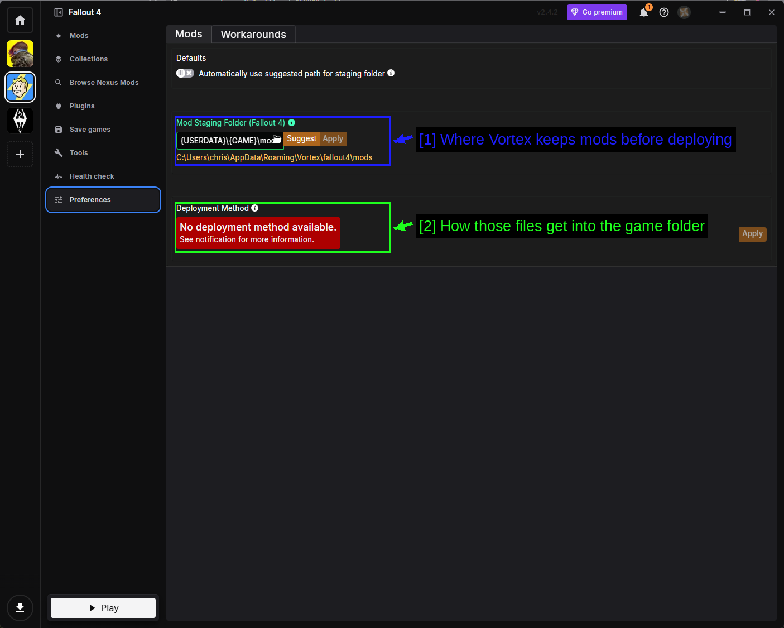Click the Go premium button
This screenshot has width=784, height=628.
597,12
